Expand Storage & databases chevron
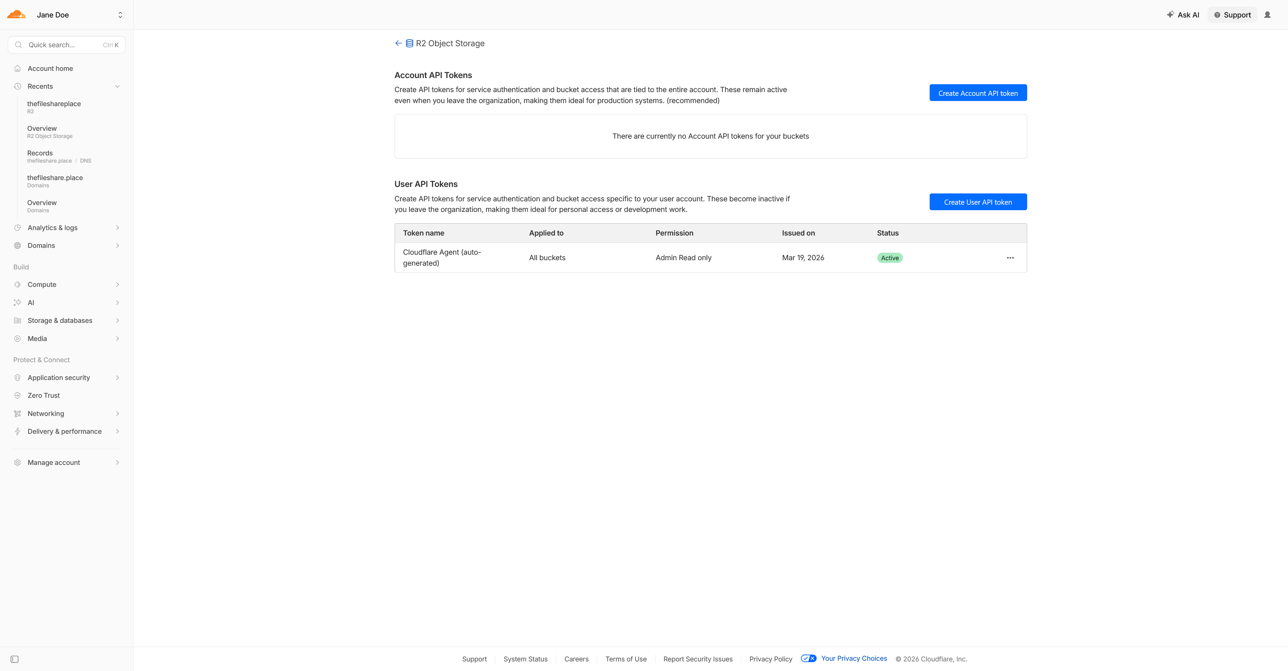 (117, 320)
